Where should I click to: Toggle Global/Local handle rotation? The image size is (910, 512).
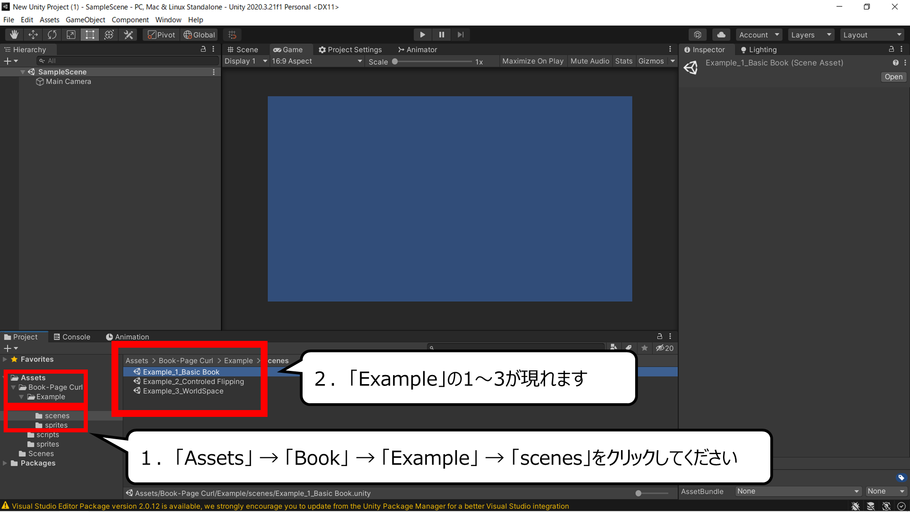pos(199,35)
